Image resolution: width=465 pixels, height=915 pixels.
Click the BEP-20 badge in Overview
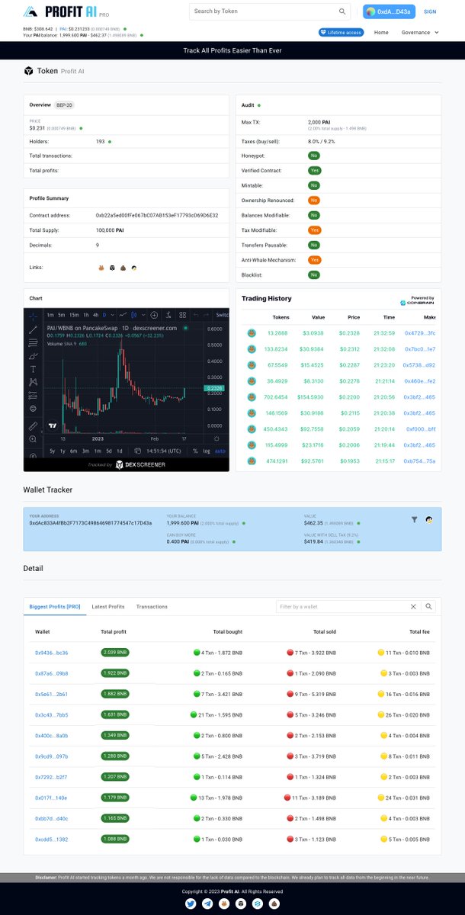pyautogui.click(x=66, y=104)
